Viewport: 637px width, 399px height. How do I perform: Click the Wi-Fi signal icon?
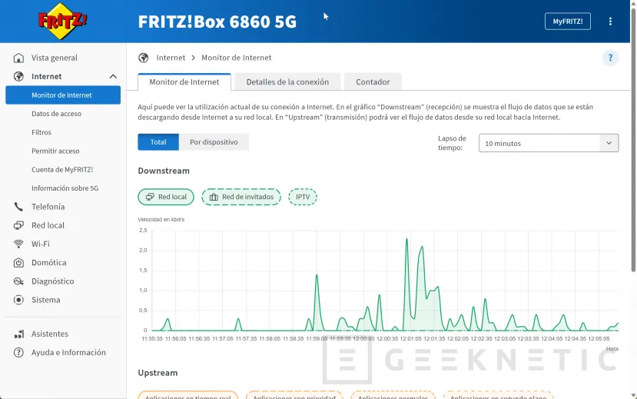[18, 244]
